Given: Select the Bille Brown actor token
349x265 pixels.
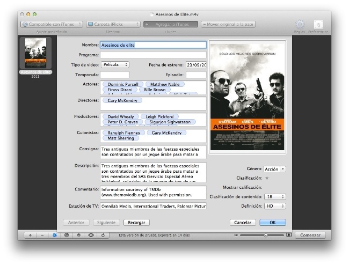Looking at the screenshot, I should (155, 90).
